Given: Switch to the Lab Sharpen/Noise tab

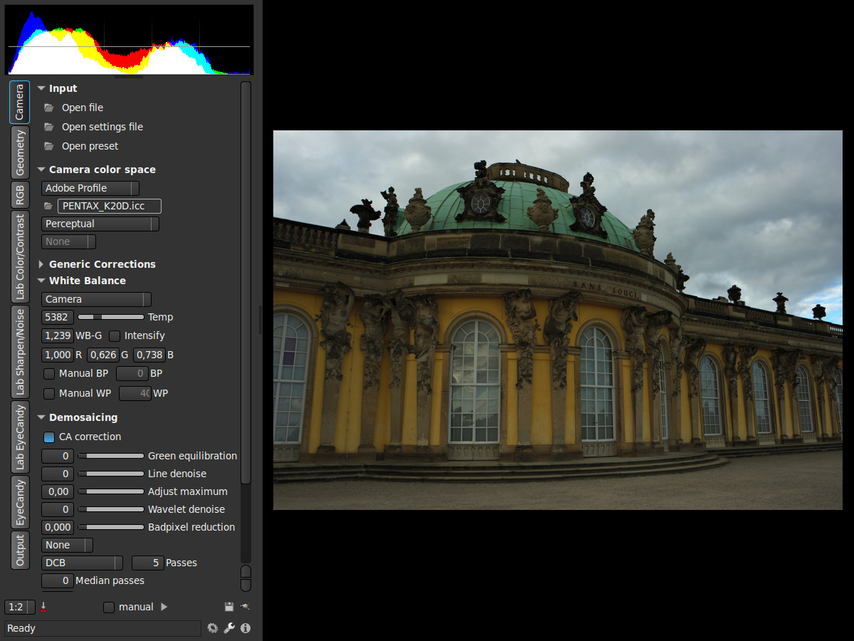Looking at the screenshot, I should (x=20, y=352).
